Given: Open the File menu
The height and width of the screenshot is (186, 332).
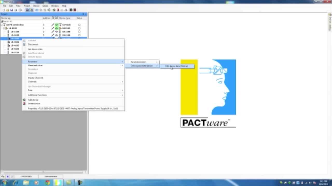Looking at the screenshot, I should 4,6.
